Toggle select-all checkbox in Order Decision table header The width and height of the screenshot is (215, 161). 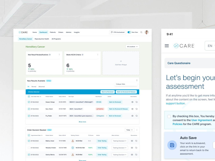(x=29, y=135)
